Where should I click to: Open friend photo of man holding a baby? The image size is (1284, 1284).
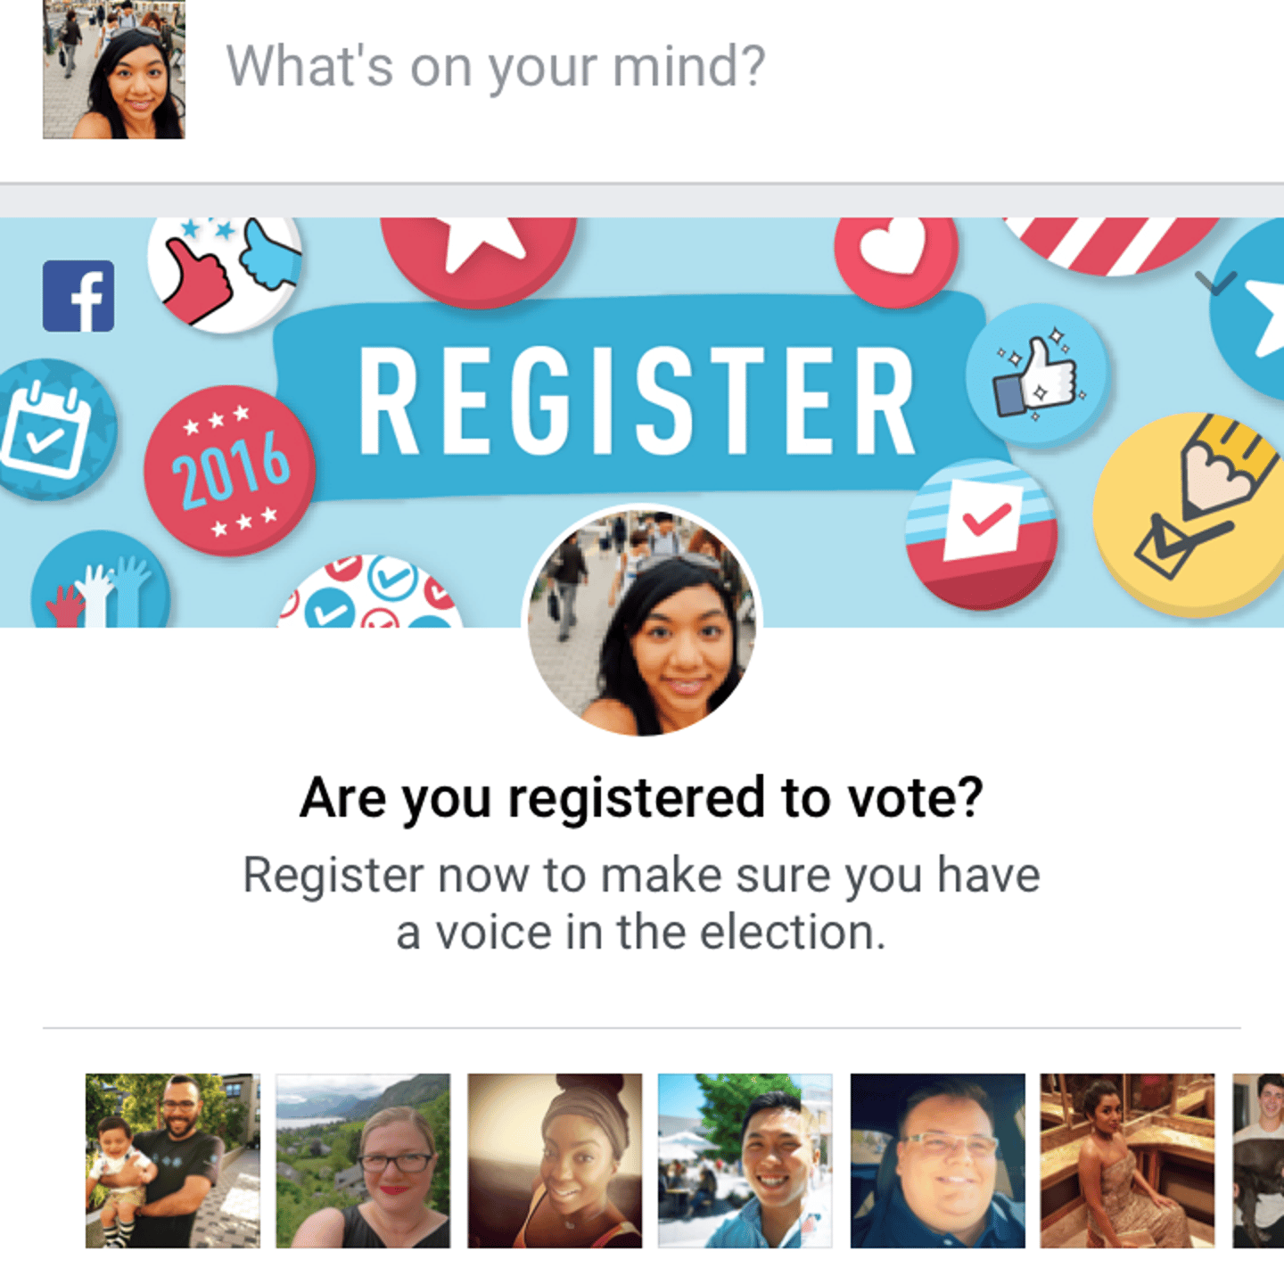(173, 1160)
